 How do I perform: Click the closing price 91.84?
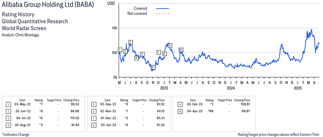(75, 125)
